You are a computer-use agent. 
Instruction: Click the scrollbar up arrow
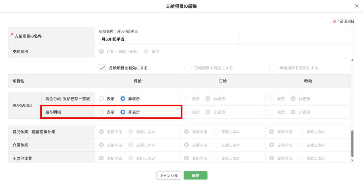pyautogui.click(x=353, y=60)
